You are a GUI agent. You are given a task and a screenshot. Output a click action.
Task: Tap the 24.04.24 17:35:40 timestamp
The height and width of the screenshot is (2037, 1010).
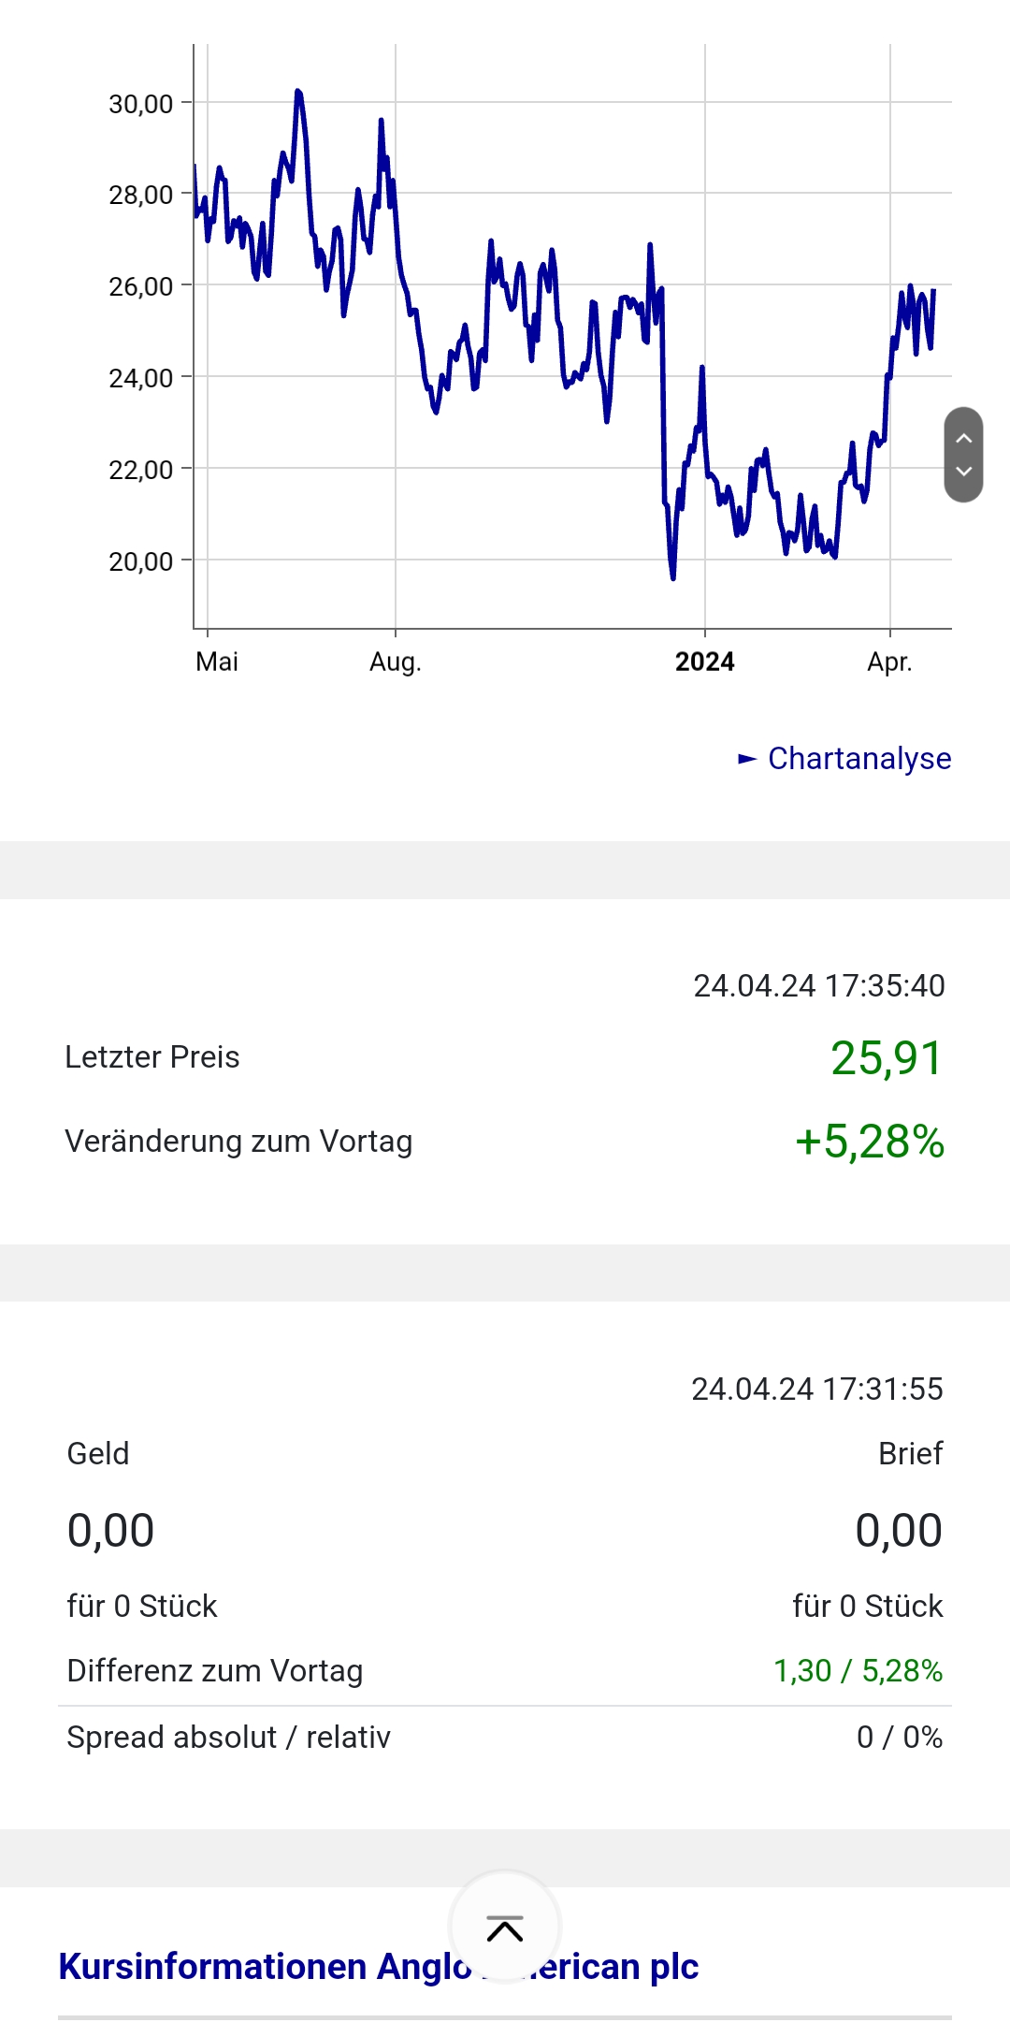click(819, 986)
